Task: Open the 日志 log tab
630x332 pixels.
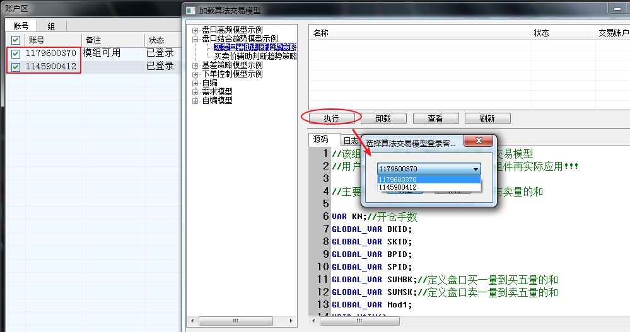Action: (x=351, y=140)
